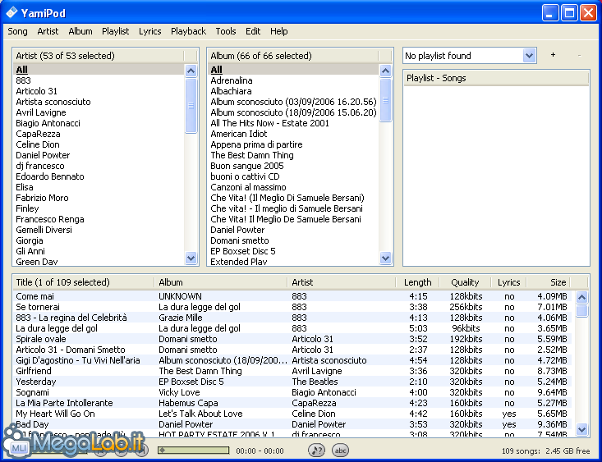This screenshot has width=602, height=462.
Task: Select artist Gemelli Diversi
Action: (x=99, y=230)
